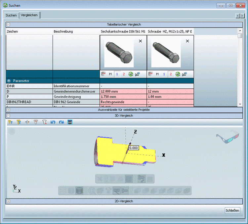Open table view icon for Schraube HZ M12x1x25
Viewport: 248px width, 224px height.
pyautogui.click(x=150, y=74)
